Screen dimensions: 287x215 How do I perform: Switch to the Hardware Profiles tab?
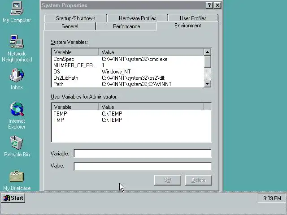pos(138,18)
